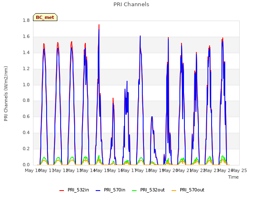Click the low peak on May 18
264x198 pixels.
click(152, 116)
